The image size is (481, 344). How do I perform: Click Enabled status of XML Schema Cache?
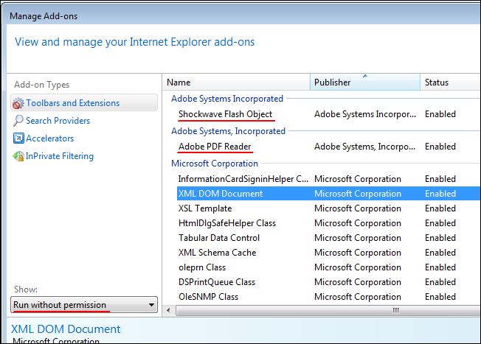coord(440,253)
